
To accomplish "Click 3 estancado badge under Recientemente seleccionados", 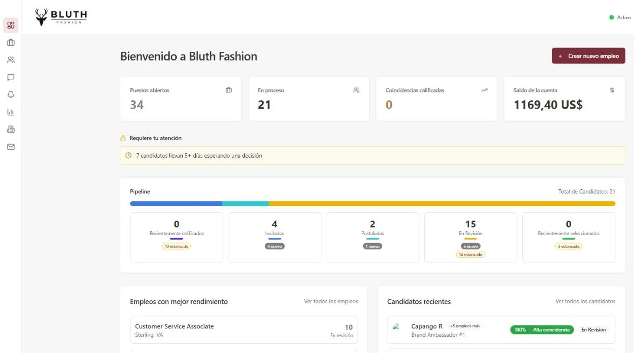I will 569,246.
